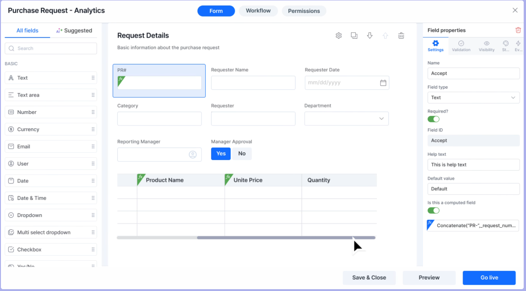Open the Events properties tab
The image size is (526, 291).
[x=518, y=46]
